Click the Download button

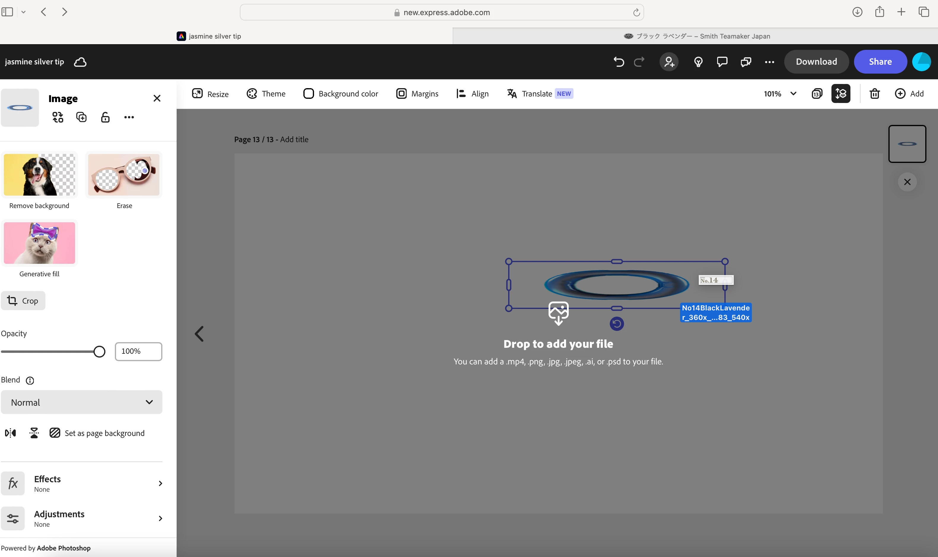816,61
